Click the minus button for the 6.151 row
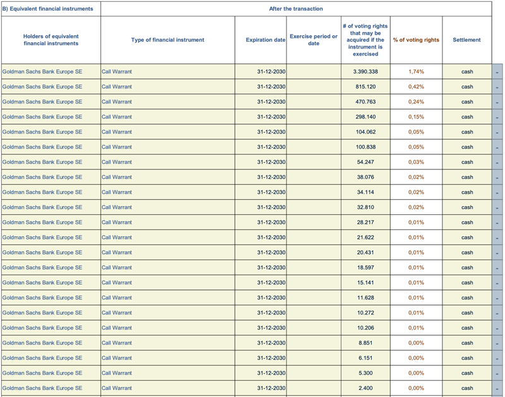 (x=497, y=358)
